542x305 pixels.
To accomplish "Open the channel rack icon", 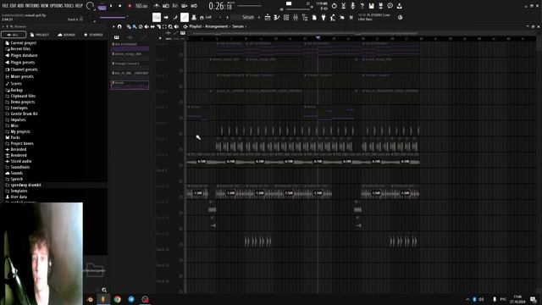I will [286, 17].
